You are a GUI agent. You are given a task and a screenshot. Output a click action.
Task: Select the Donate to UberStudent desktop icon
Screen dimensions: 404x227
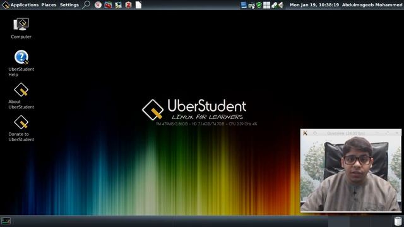21,129
